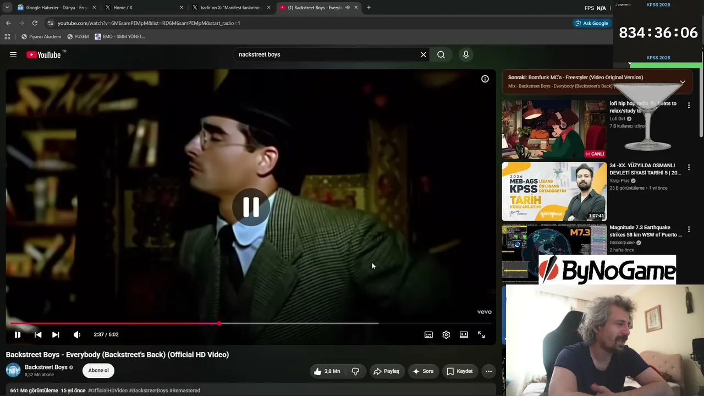Screen dimensions: 704x396
Task: Open a new browser tab
Action: click(369, 8)
